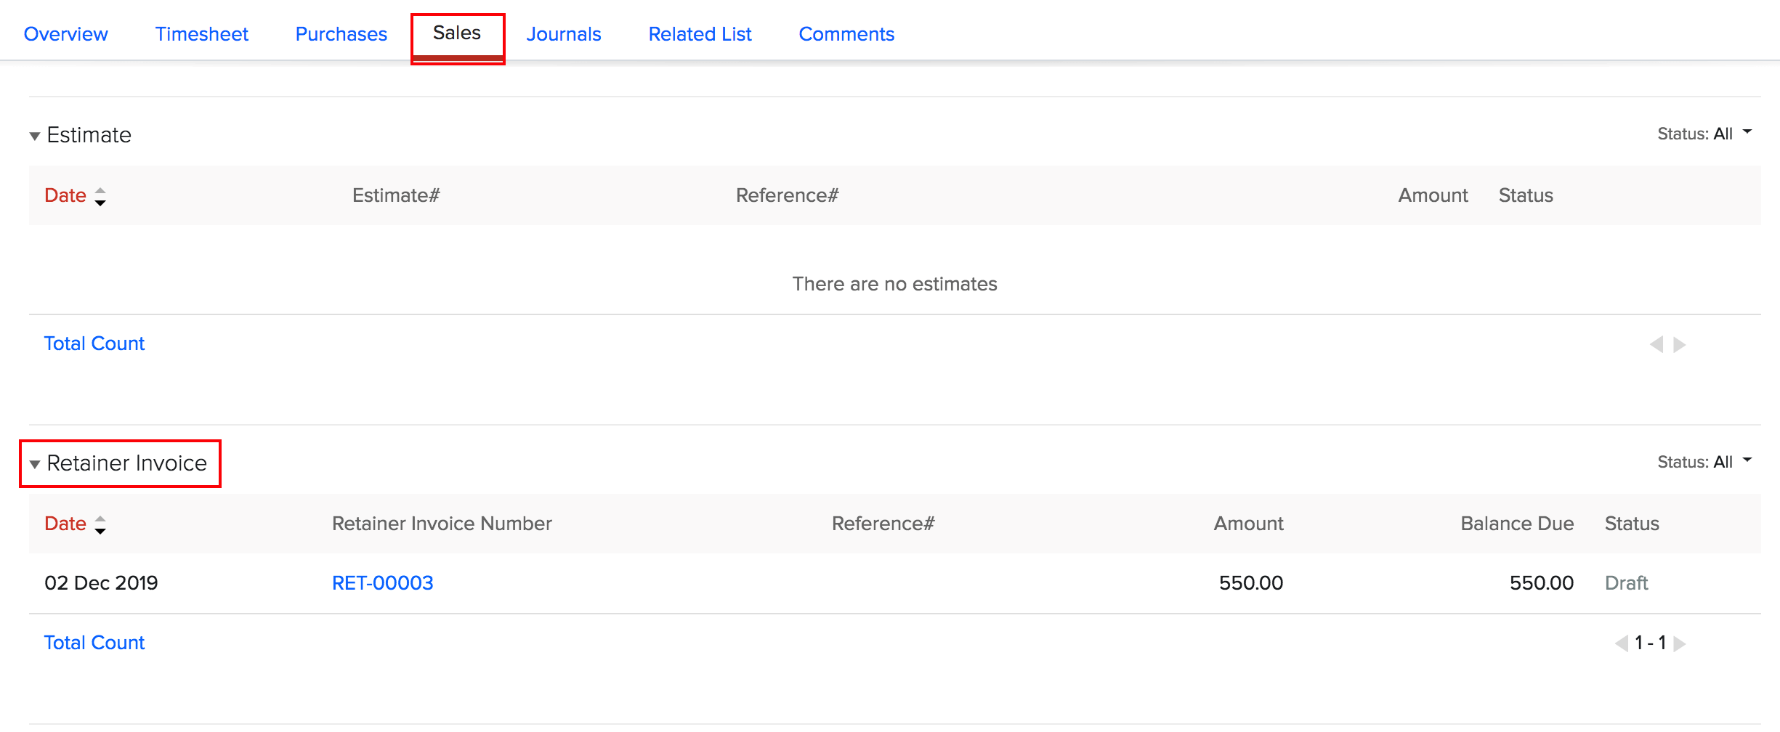1780x732 pixels.
Task: Open Status filter dropdown for Retainer Invoice
Action: (x=1704, y=462)
